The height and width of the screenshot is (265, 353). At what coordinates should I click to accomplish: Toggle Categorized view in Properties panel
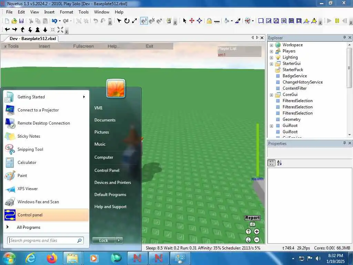[x=272, y=163]
